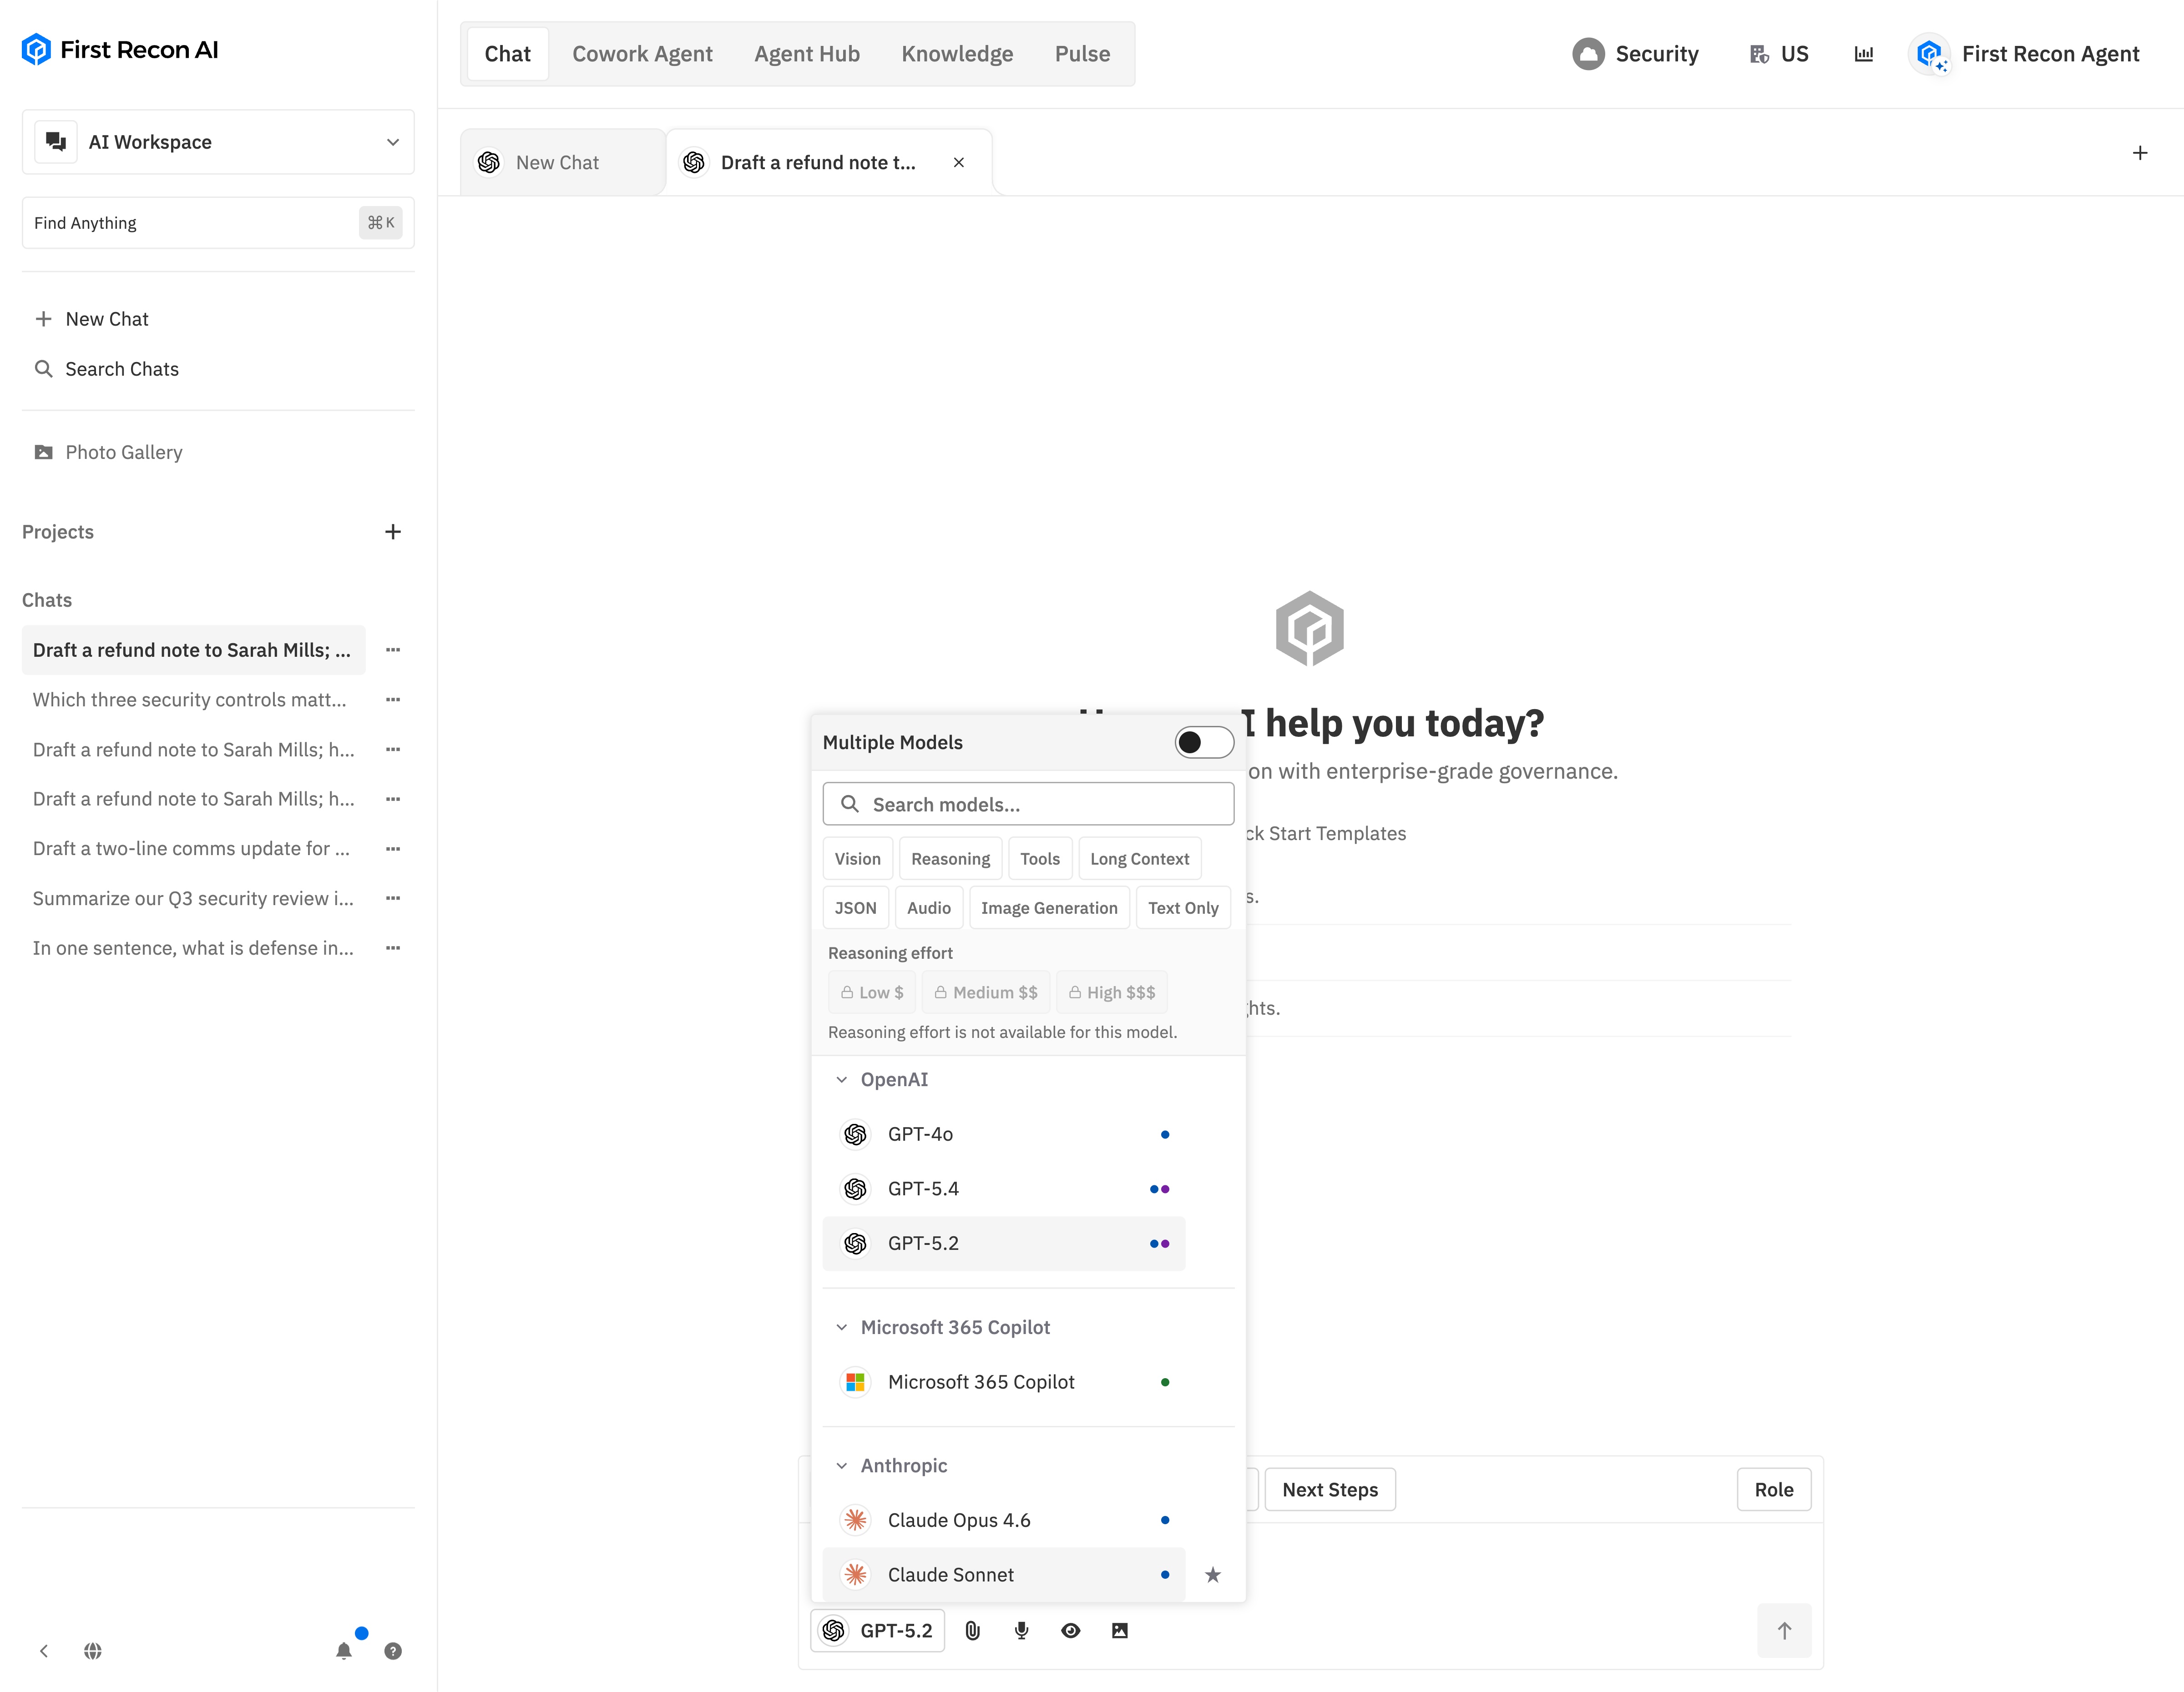The image size is (2184, 1692).
Task: Click the Low $ reasoning effort option
Action: pyautogui.click(x=872, y=992)
